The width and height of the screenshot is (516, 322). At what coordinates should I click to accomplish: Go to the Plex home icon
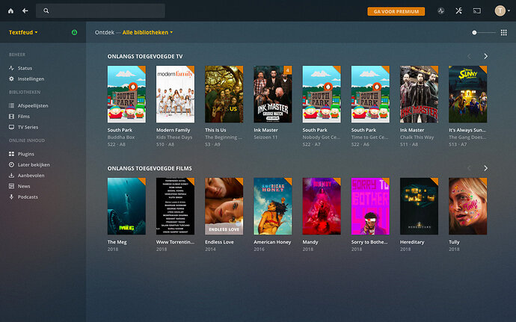[11, 11]
